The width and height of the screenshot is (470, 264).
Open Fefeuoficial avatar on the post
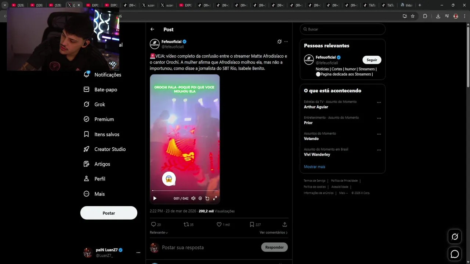click(155, 44)
